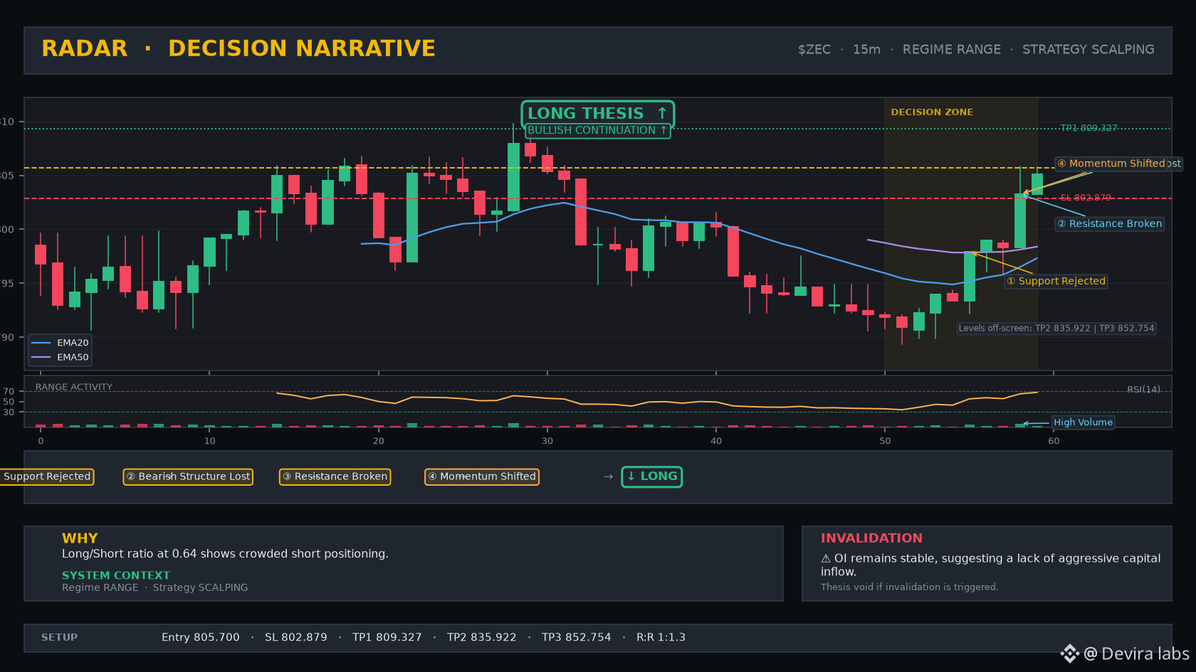Click the RSI(14) label
This screenshot has height=672, width=1196.
point(1143,390)
